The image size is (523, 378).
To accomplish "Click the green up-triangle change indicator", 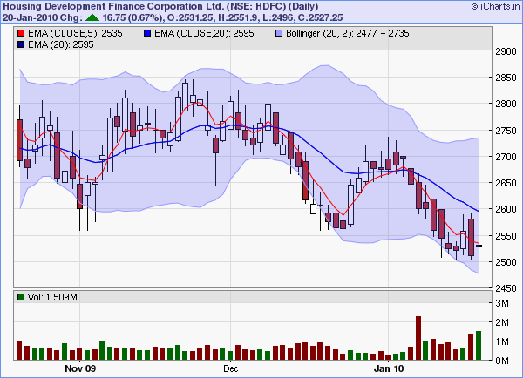I will pos(92,17).
